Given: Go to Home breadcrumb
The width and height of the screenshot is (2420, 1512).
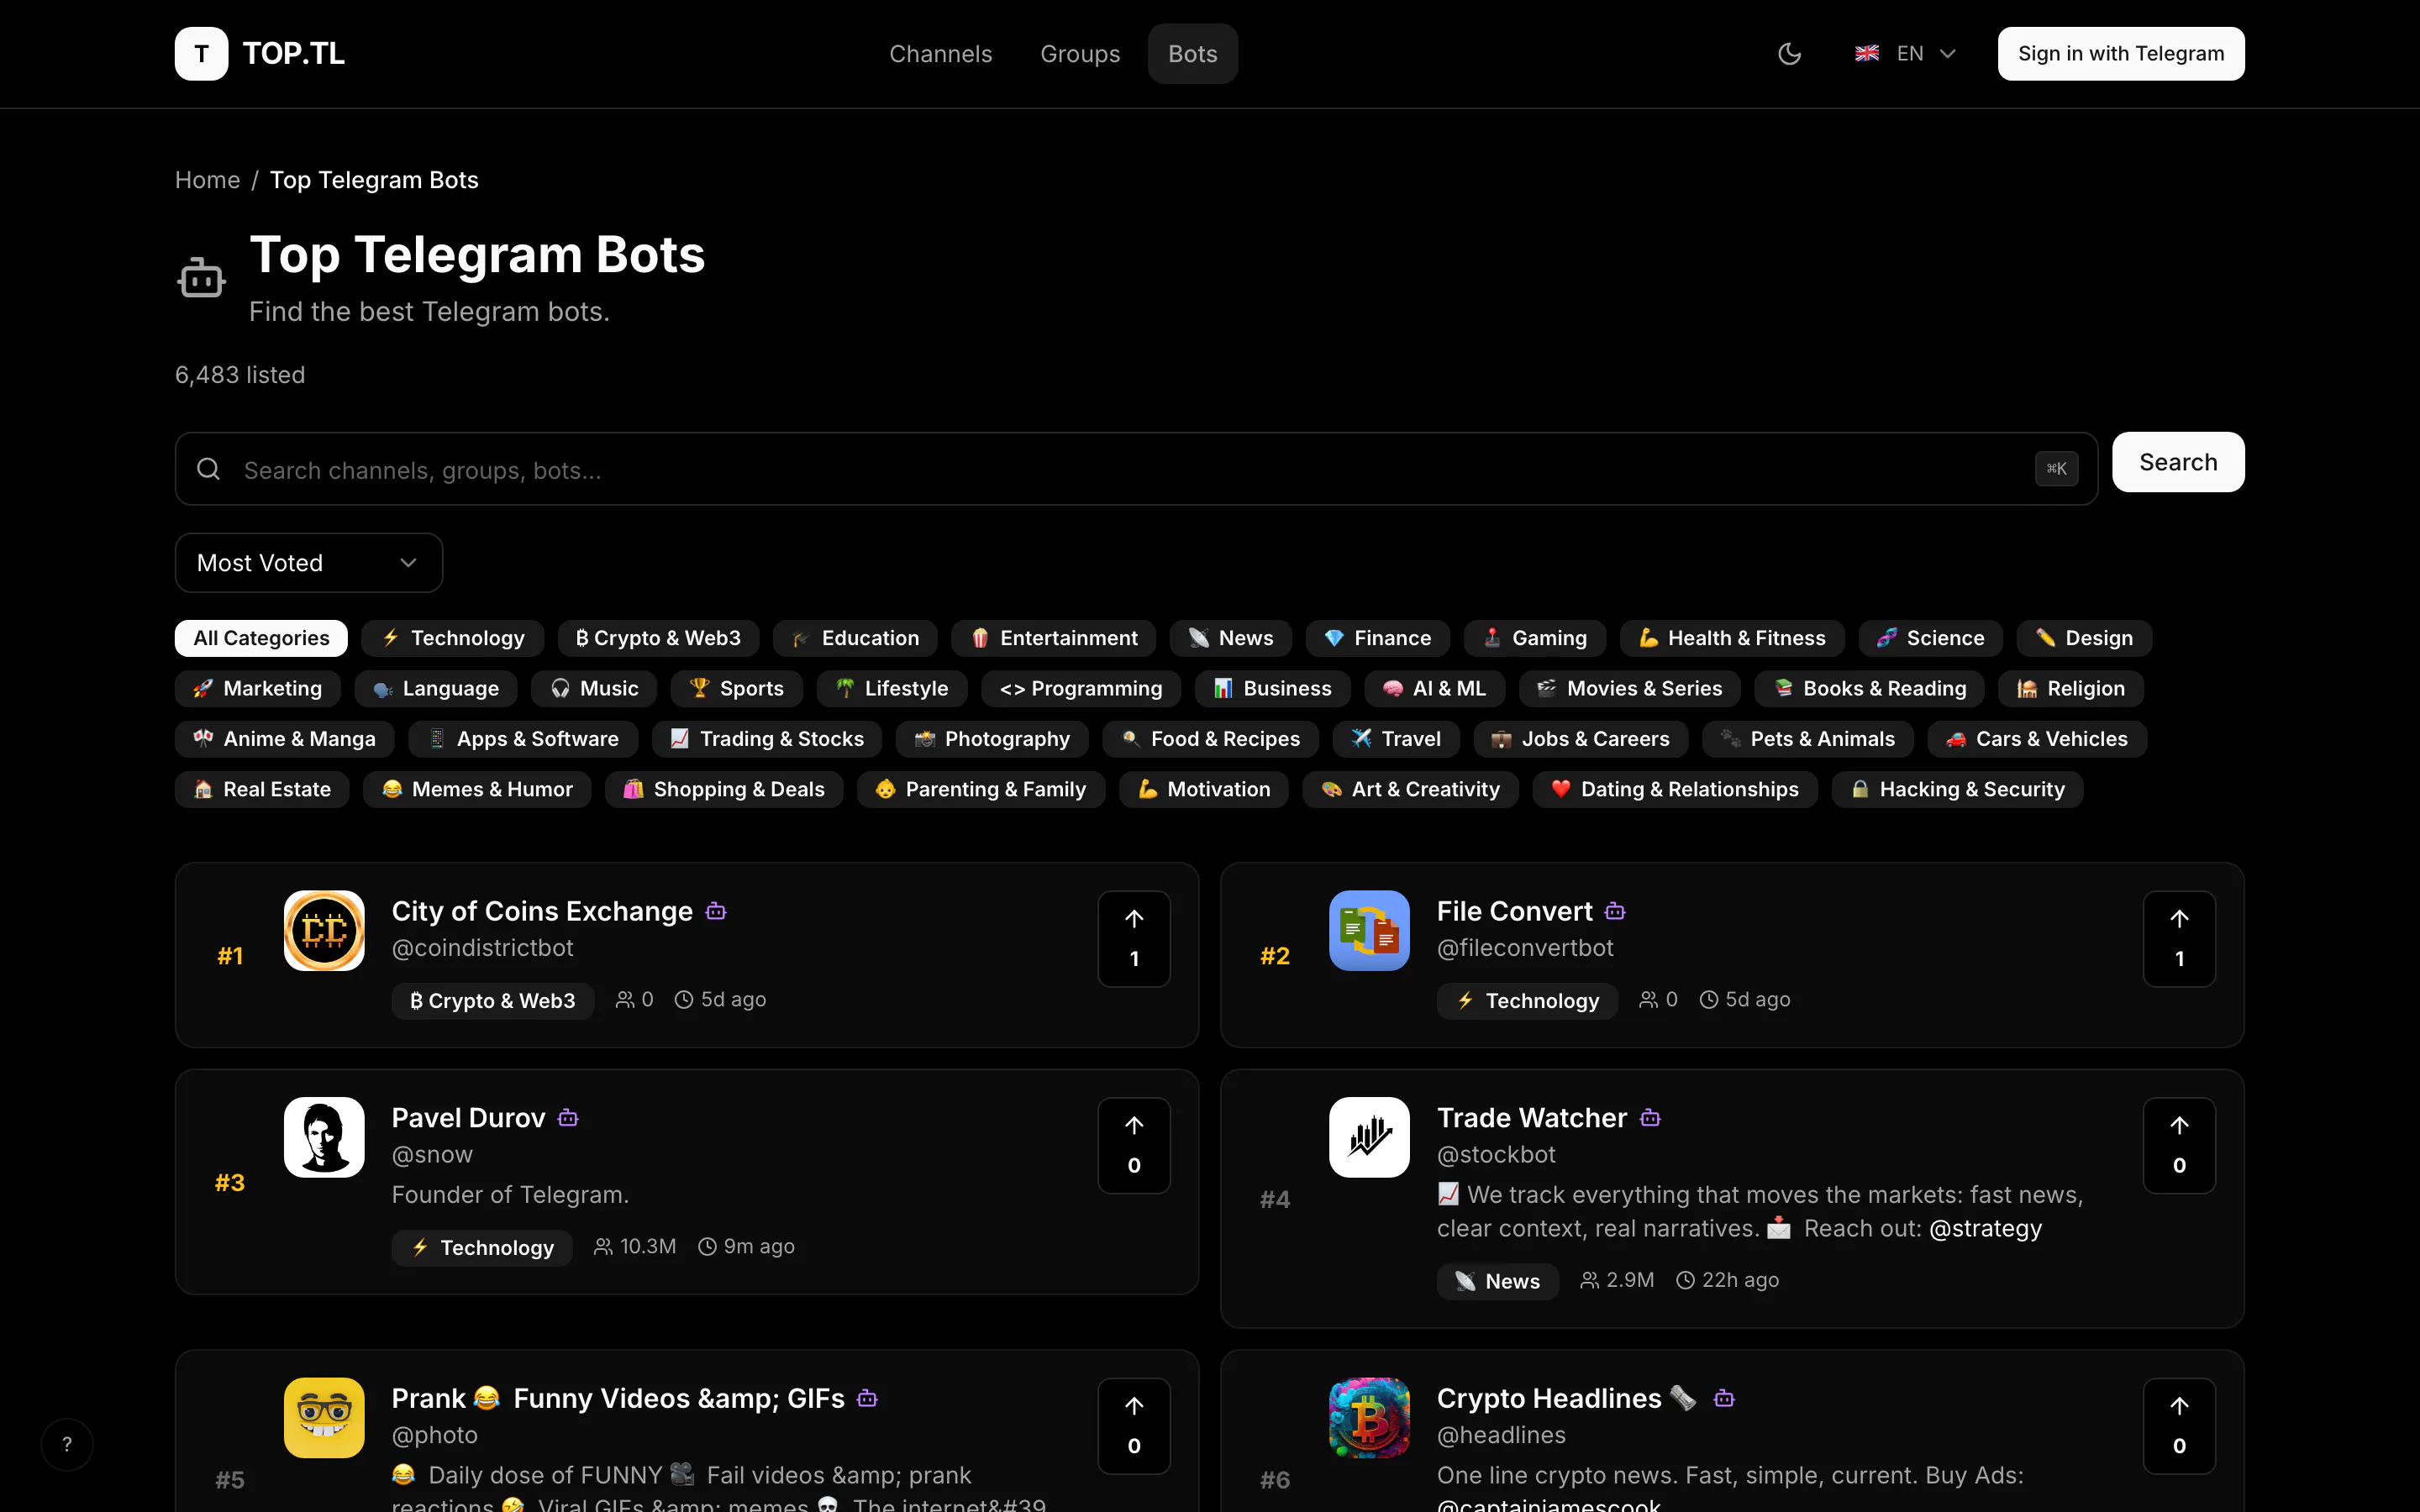Looking at the screenshot, I should click(x=207, y=180).
